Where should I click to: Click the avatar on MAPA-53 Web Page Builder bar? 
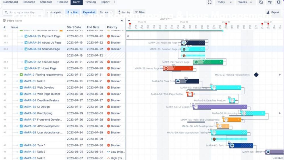pyautogui.click(x=190, y=94)
